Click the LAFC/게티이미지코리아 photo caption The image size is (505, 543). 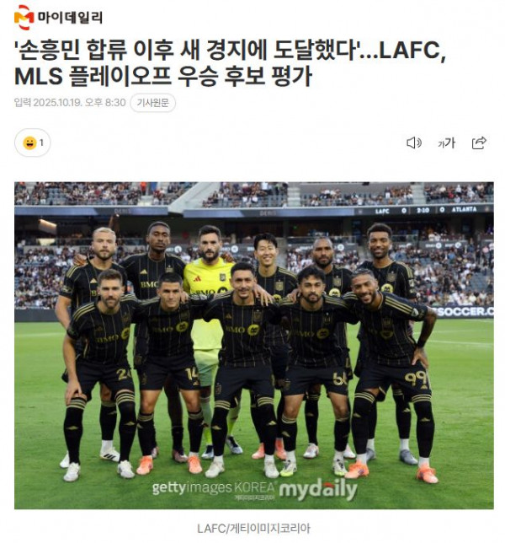(253, 529)
